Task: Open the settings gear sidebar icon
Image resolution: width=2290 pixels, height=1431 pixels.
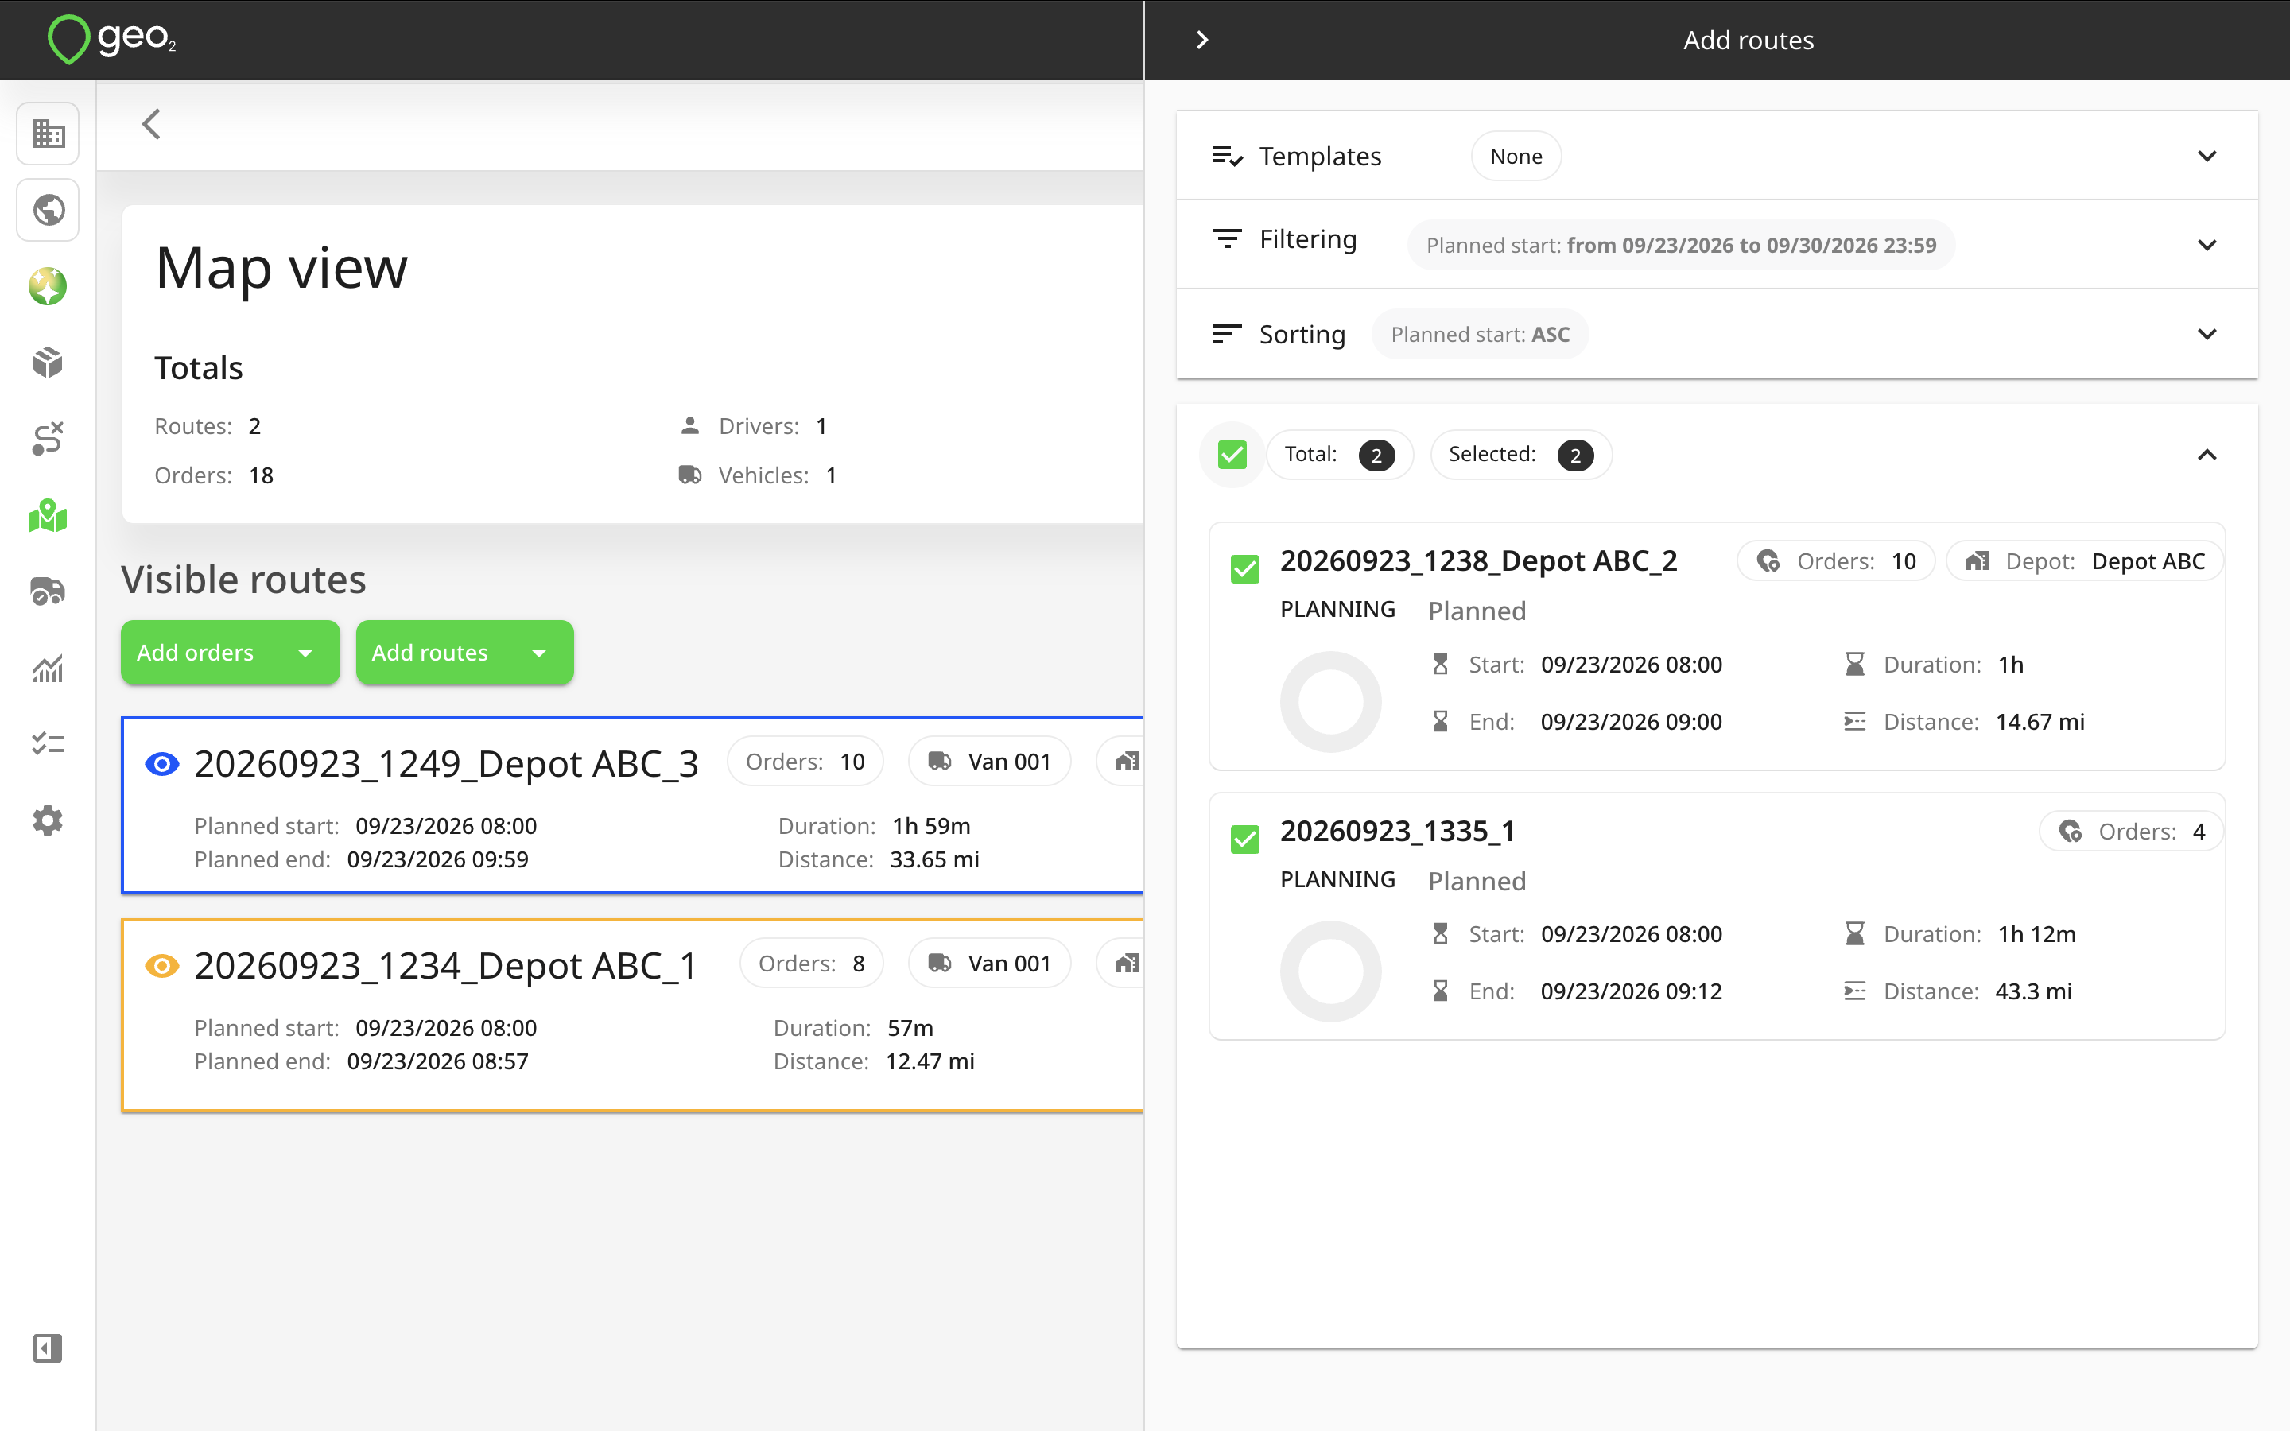Action: click(x=48, y=820)
